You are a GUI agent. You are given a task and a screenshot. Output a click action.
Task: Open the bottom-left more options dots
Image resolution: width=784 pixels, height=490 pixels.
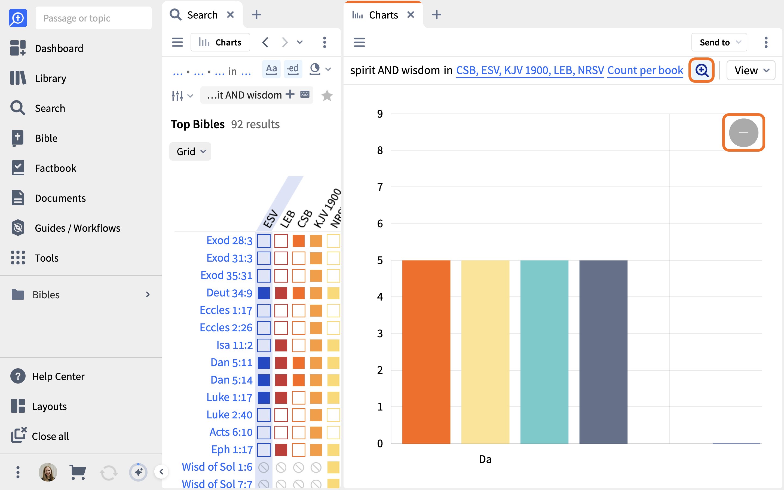pyautogui.click(x=18, y=472)
